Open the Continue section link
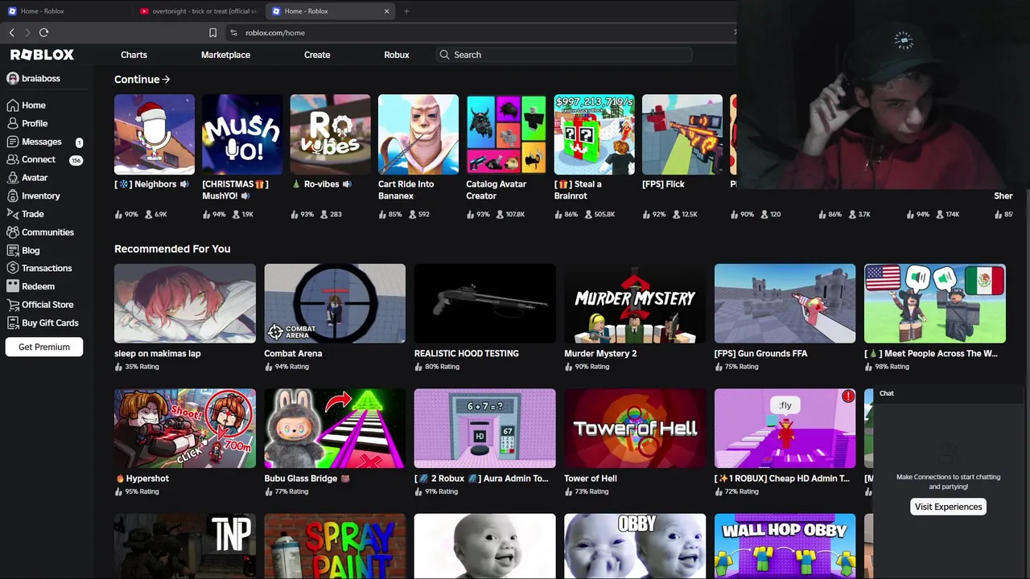This screenshot has height=579, width=1030. 142,80
